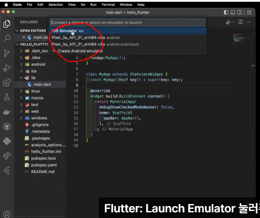Open the Window menu

(126, 5)
